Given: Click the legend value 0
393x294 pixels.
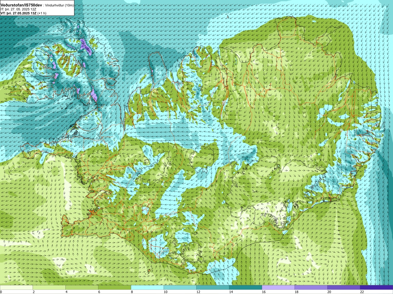Looking at the screenshot, I should coord(1,292).
